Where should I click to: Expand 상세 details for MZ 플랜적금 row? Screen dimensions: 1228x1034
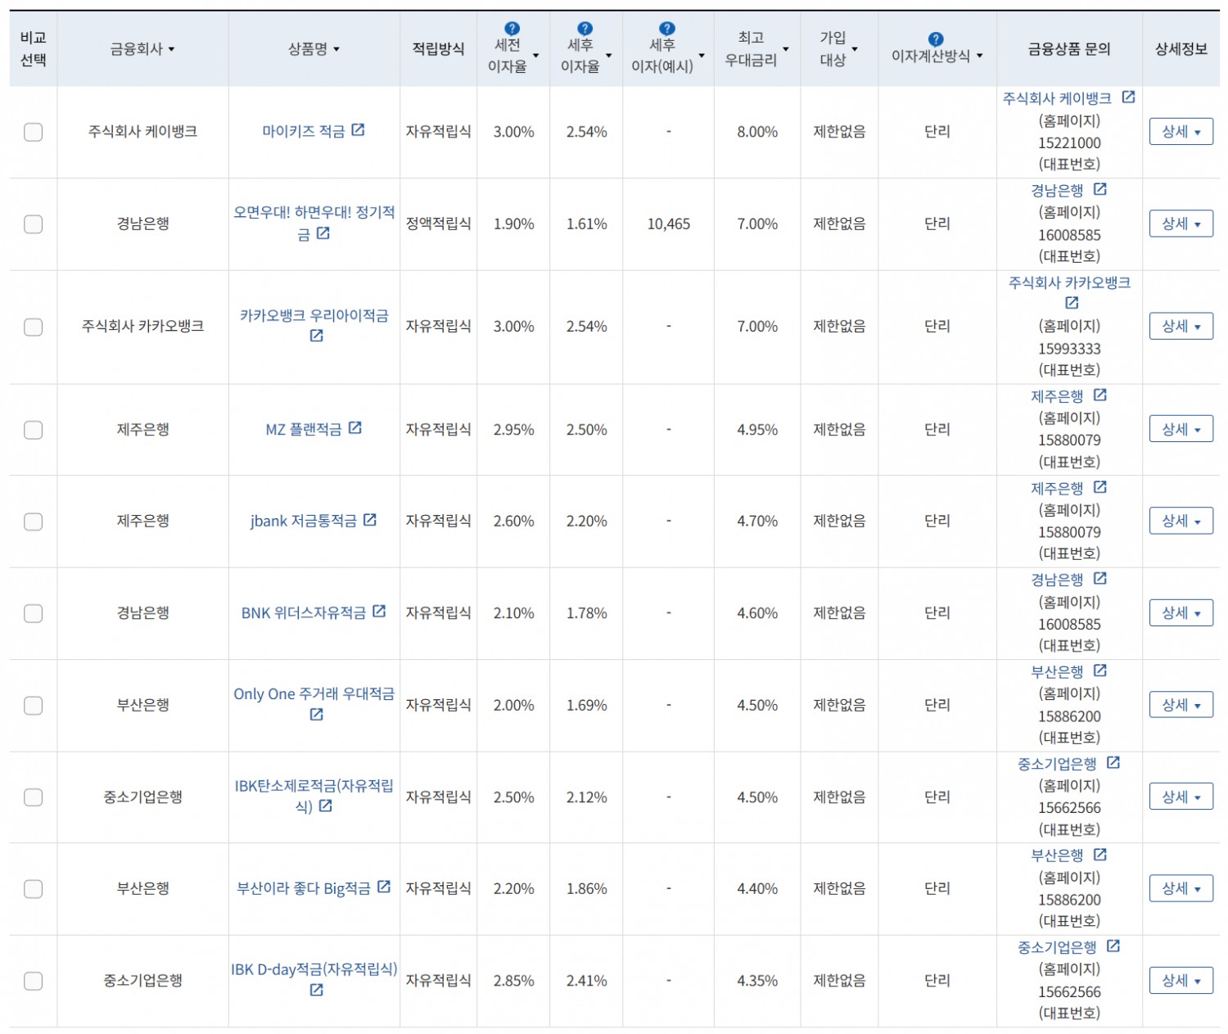[1181, 430]
